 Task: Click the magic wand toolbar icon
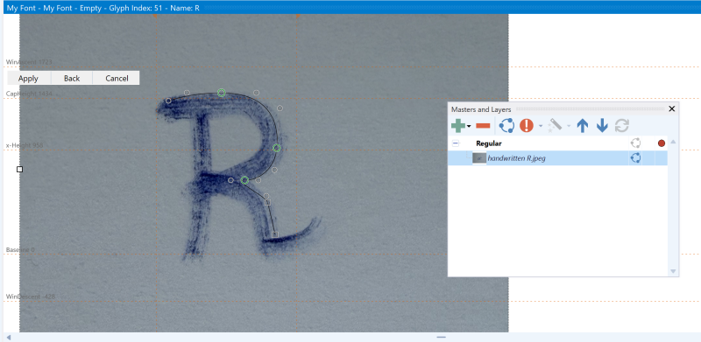click(x=555, y=125)
